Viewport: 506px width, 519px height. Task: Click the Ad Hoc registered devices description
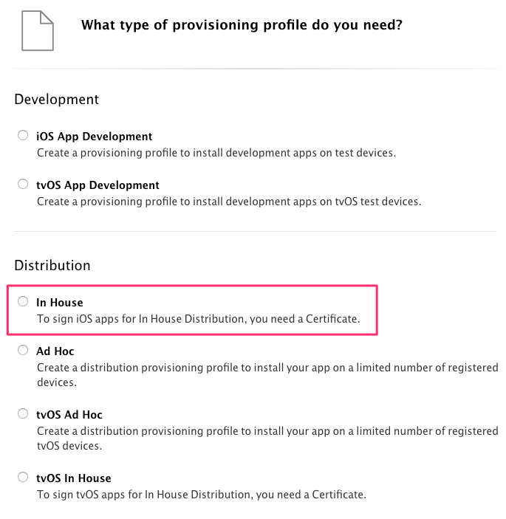point(267,375)
